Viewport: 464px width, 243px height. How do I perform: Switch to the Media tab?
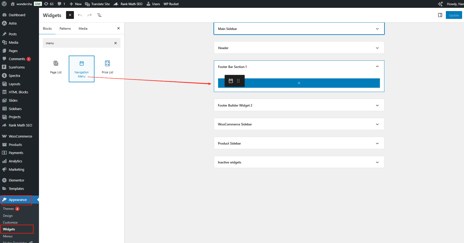click(83, 29)
